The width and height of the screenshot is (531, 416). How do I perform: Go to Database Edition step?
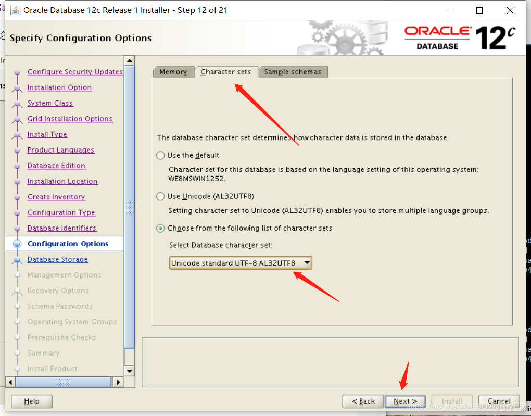tap(56, 166)
